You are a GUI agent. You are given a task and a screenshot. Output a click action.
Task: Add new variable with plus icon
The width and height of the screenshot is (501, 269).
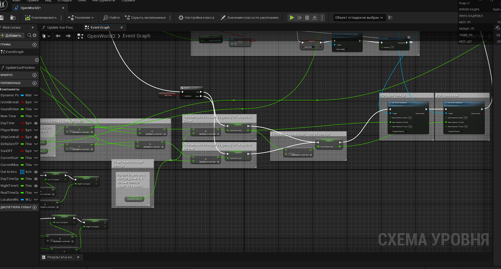(35, 83)
